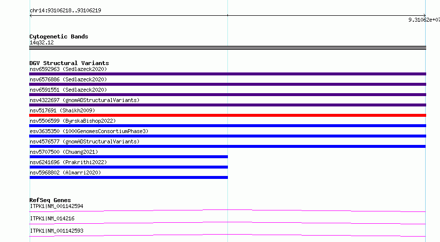
Task: Open nsv4322697 (gnomADStructuralVariants) label
Action: point(85,100)
